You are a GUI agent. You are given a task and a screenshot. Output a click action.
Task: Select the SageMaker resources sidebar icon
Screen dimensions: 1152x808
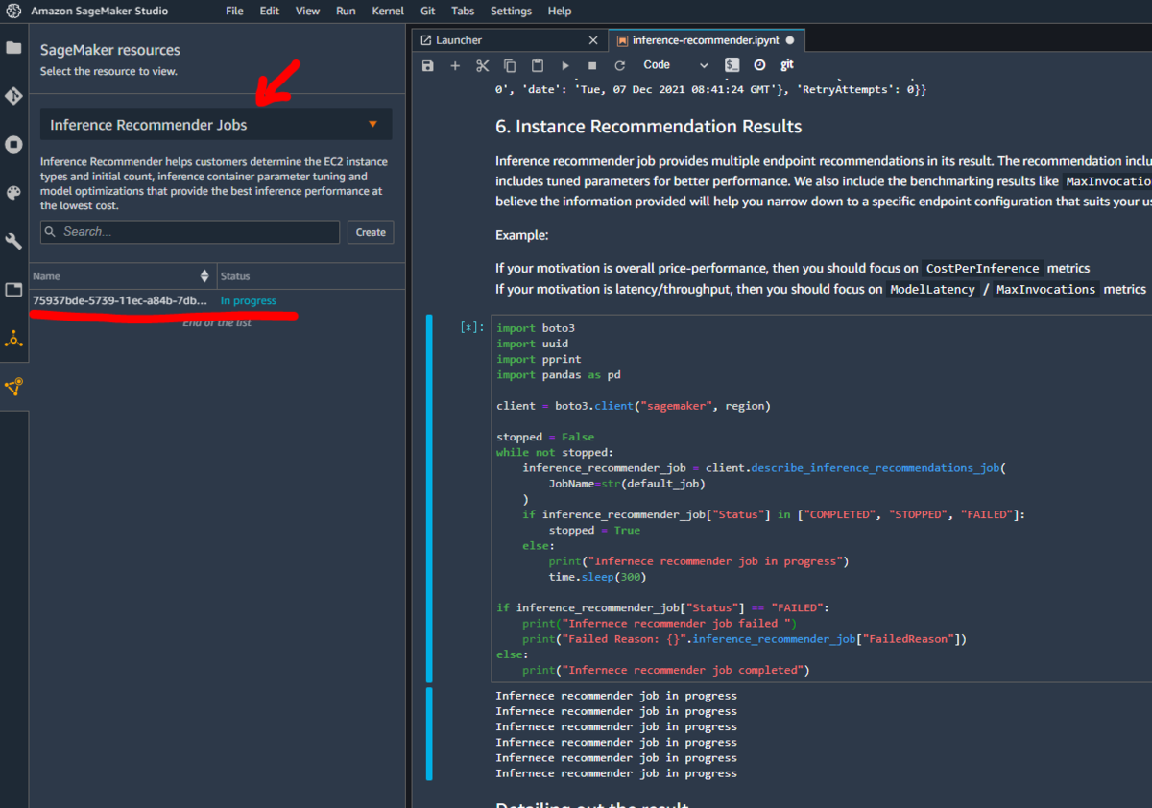pyautogui.click(x=13, y=339)
